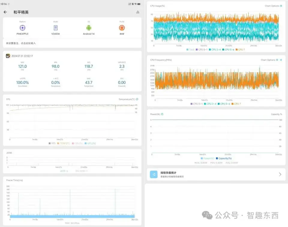Tap the shield icon right of CPU Frequency Chart Options
The width and height of the screenshot is (288, 227).
point(281,60)
